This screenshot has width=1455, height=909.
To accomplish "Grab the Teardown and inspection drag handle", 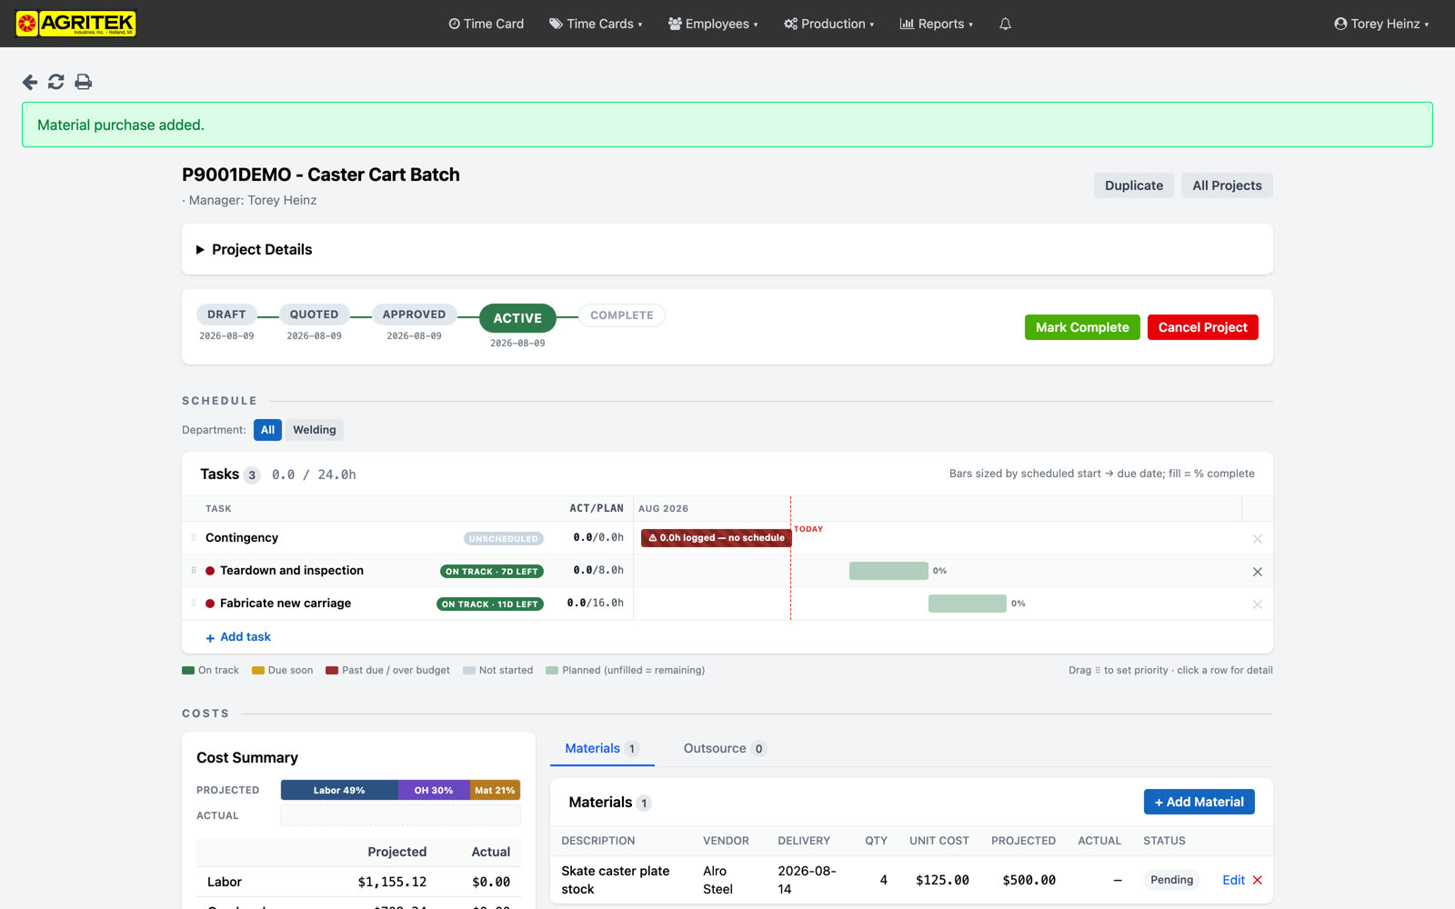I will click(194, 571).
